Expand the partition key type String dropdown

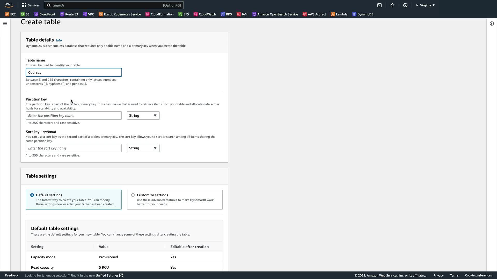tap(143, 115)
